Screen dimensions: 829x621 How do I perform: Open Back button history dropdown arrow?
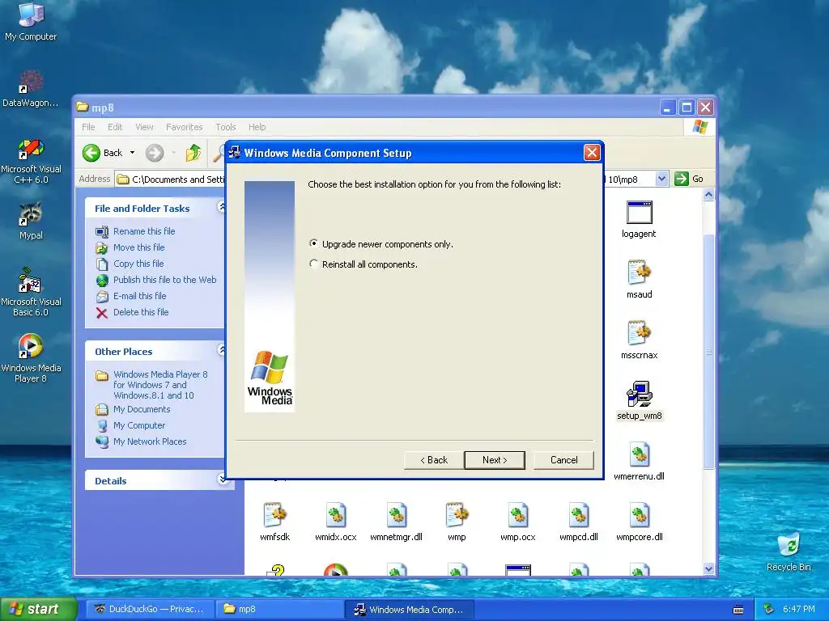tap(132, 153)
